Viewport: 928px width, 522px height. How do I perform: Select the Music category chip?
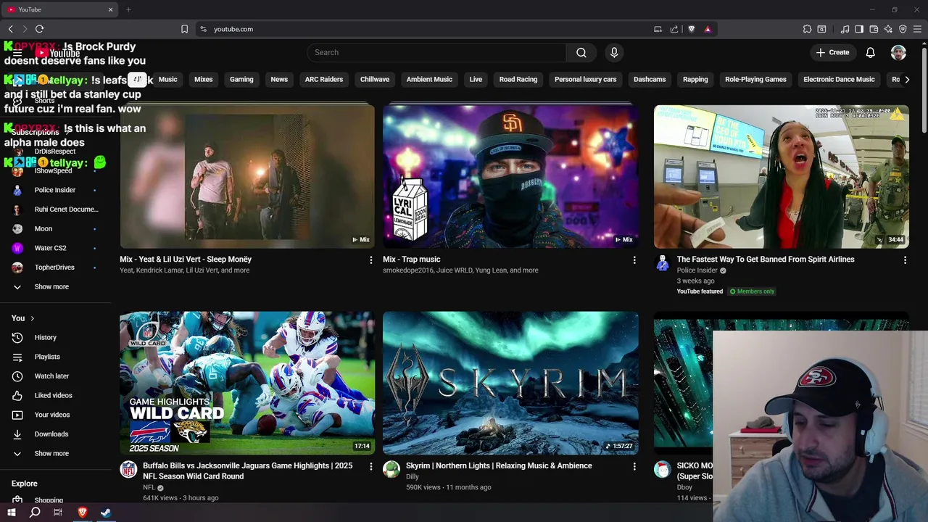point(167,79)
